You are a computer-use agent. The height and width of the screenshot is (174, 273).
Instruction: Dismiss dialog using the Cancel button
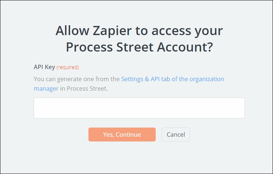[176, 135]
